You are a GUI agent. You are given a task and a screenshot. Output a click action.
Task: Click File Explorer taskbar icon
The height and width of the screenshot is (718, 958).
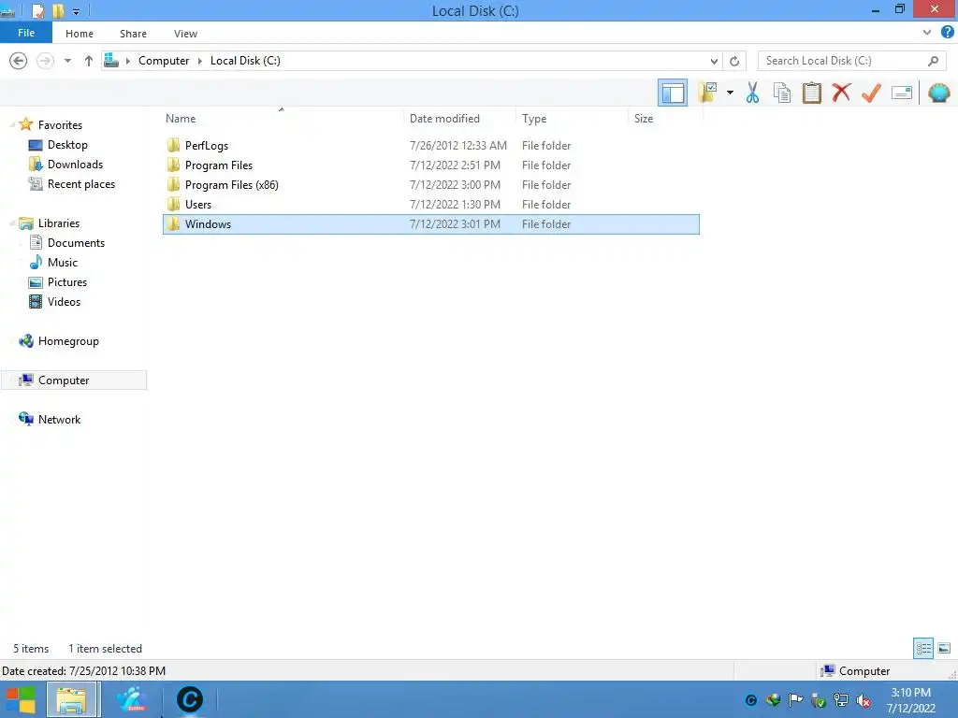(71, 699)
